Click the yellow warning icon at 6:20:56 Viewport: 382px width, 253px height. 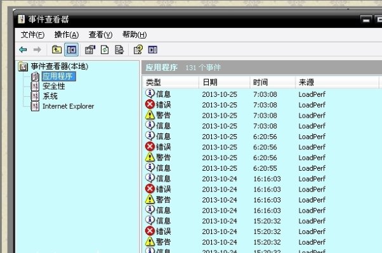point(150,157)
